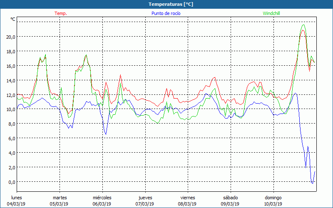Image resolution: width=333 pixels, height=208 pixels.
Task: Click the 'domingo' day label
Action: 273,198
